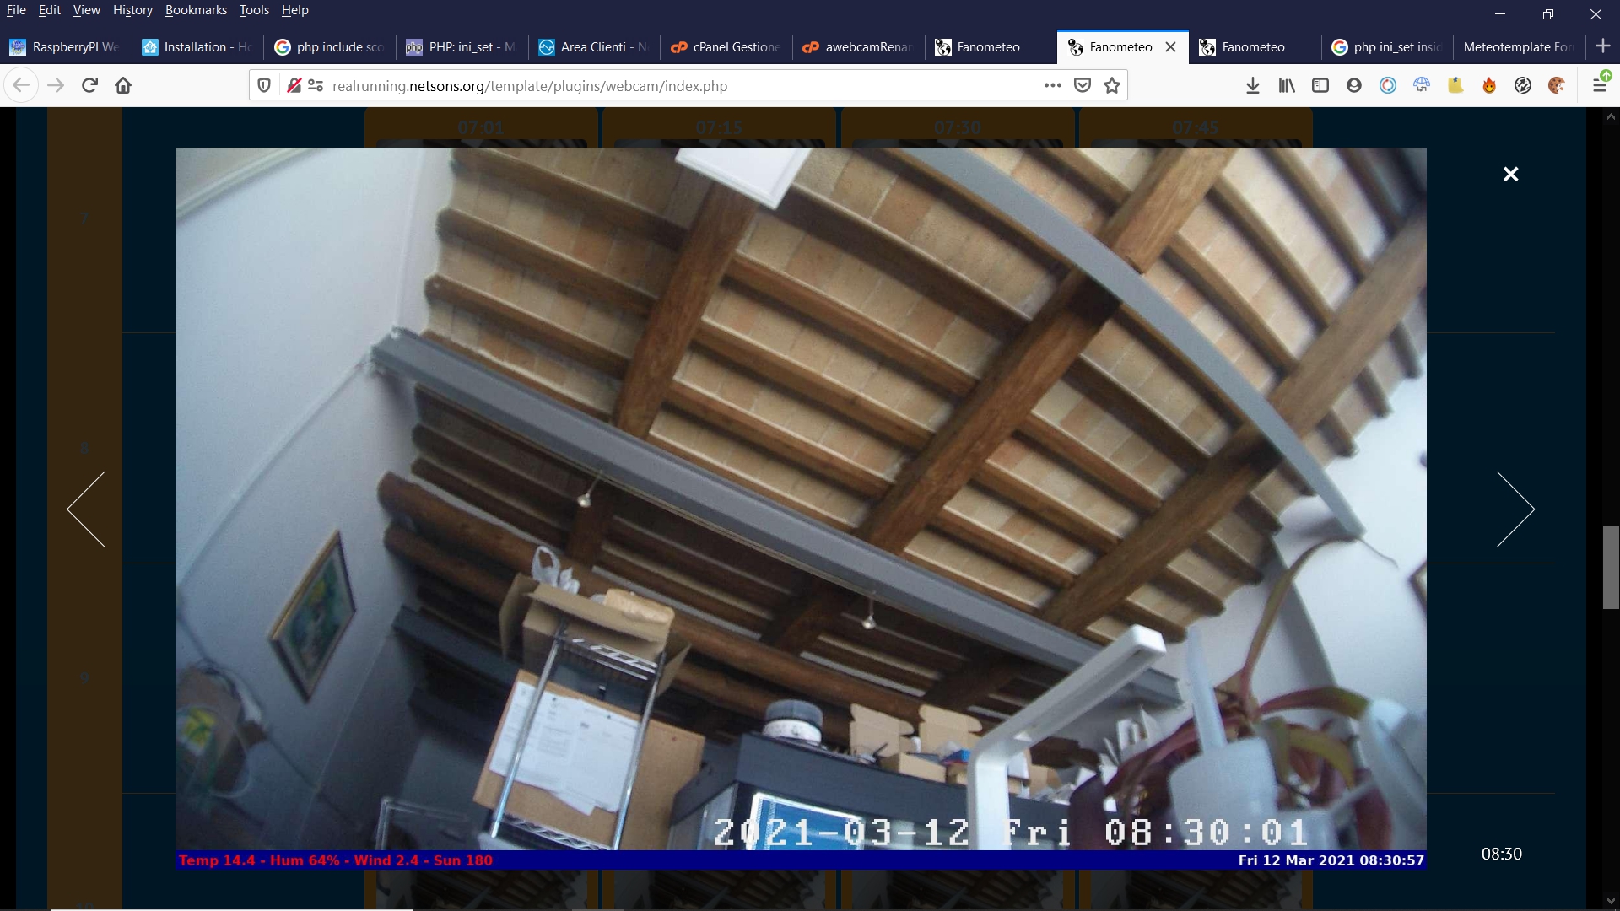The width and height of the screenshot is (1620, 911).
Task: Open a new browser tab
Action: (x=1603, y=46)
